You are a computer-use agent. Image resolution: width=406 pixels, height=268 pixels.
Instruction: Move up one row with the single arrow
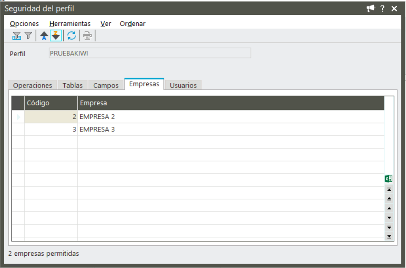coord(389,208)
